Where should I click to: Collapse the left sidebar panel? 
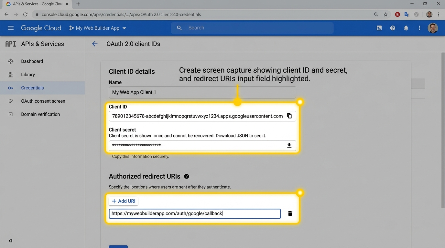10,241
